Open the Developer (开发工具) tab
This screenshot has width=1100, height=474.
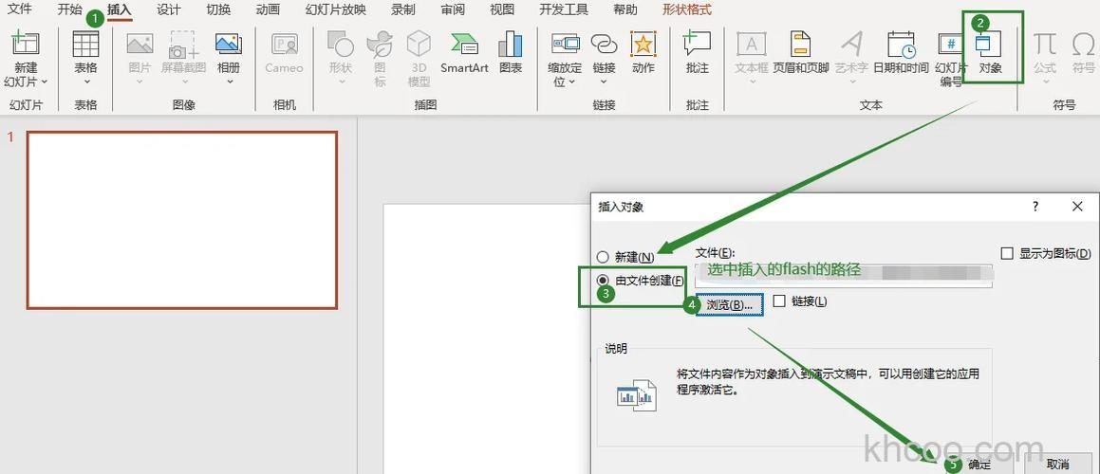[x=564, y=9]
